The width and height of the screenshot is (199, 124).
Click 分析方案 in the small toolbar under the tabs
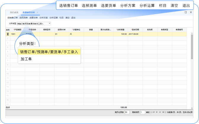tap(44, 18)
